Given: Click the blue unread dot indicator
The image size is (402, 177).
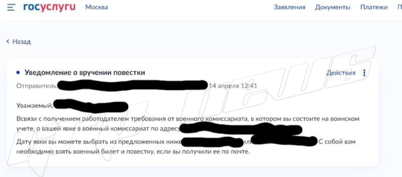Looking at the screenshot, I should (18, 73).
